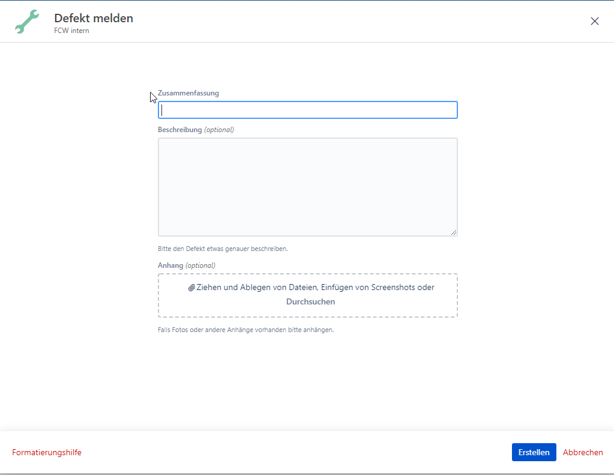Click the hint about describing the defect
Viewport: 614px width, 475px height.
(223, 248)
